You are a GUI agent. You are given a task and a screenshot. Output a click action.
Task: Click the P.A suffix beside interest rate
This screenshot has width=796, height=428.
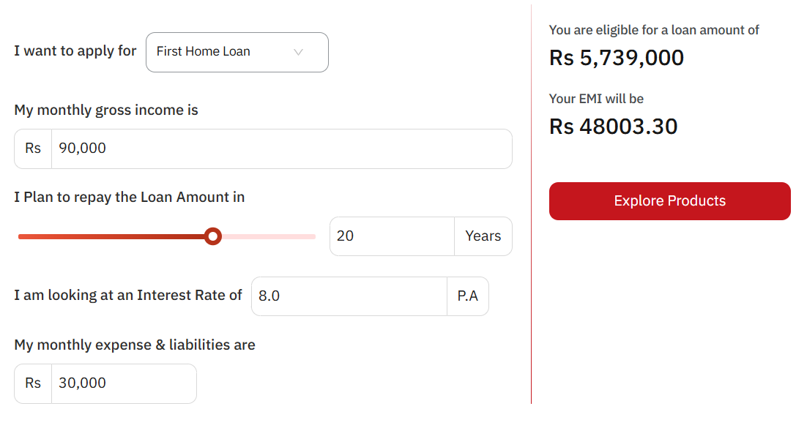pos(468,296)
